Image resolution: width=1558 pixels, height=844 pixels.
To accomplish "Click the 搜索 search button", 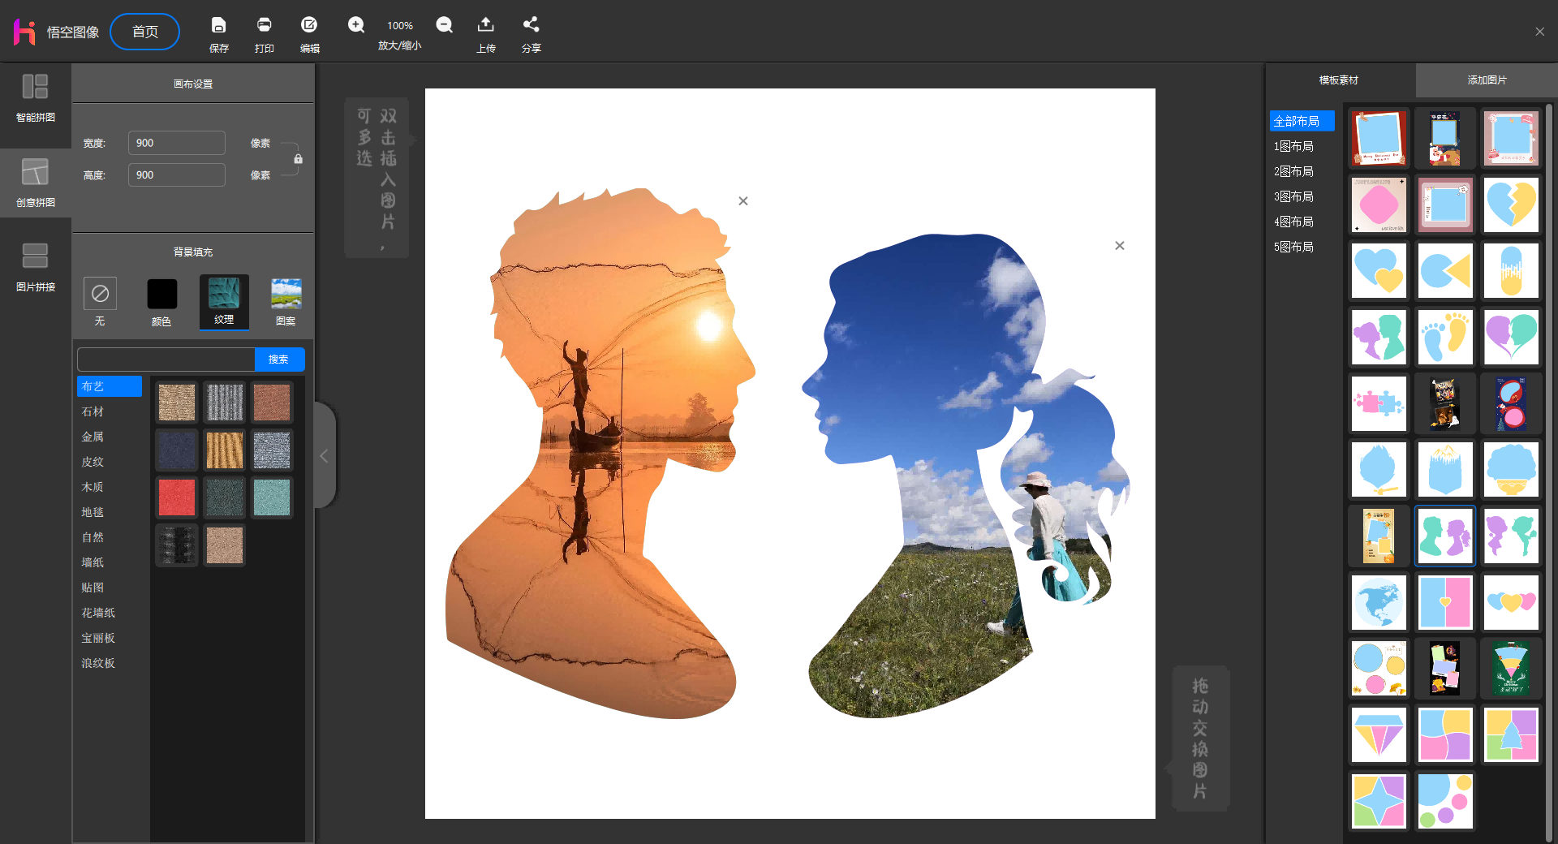I will 278,360.
